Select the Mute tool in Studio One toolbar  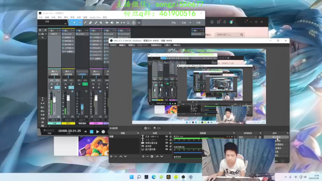(x=101, y=23)
